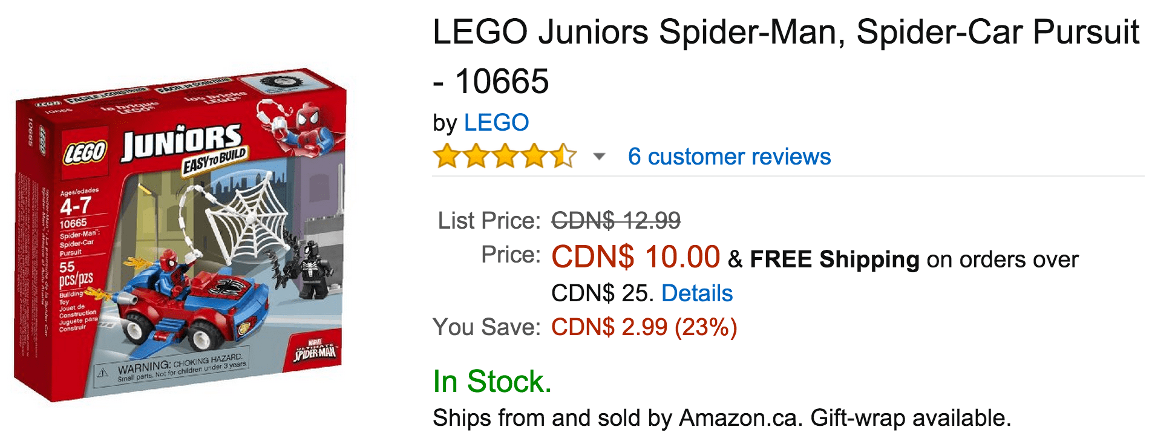Open the 6 customer reviews page

coord(729,156)
